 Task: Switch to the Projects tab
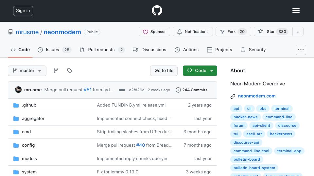coord(219,50)
